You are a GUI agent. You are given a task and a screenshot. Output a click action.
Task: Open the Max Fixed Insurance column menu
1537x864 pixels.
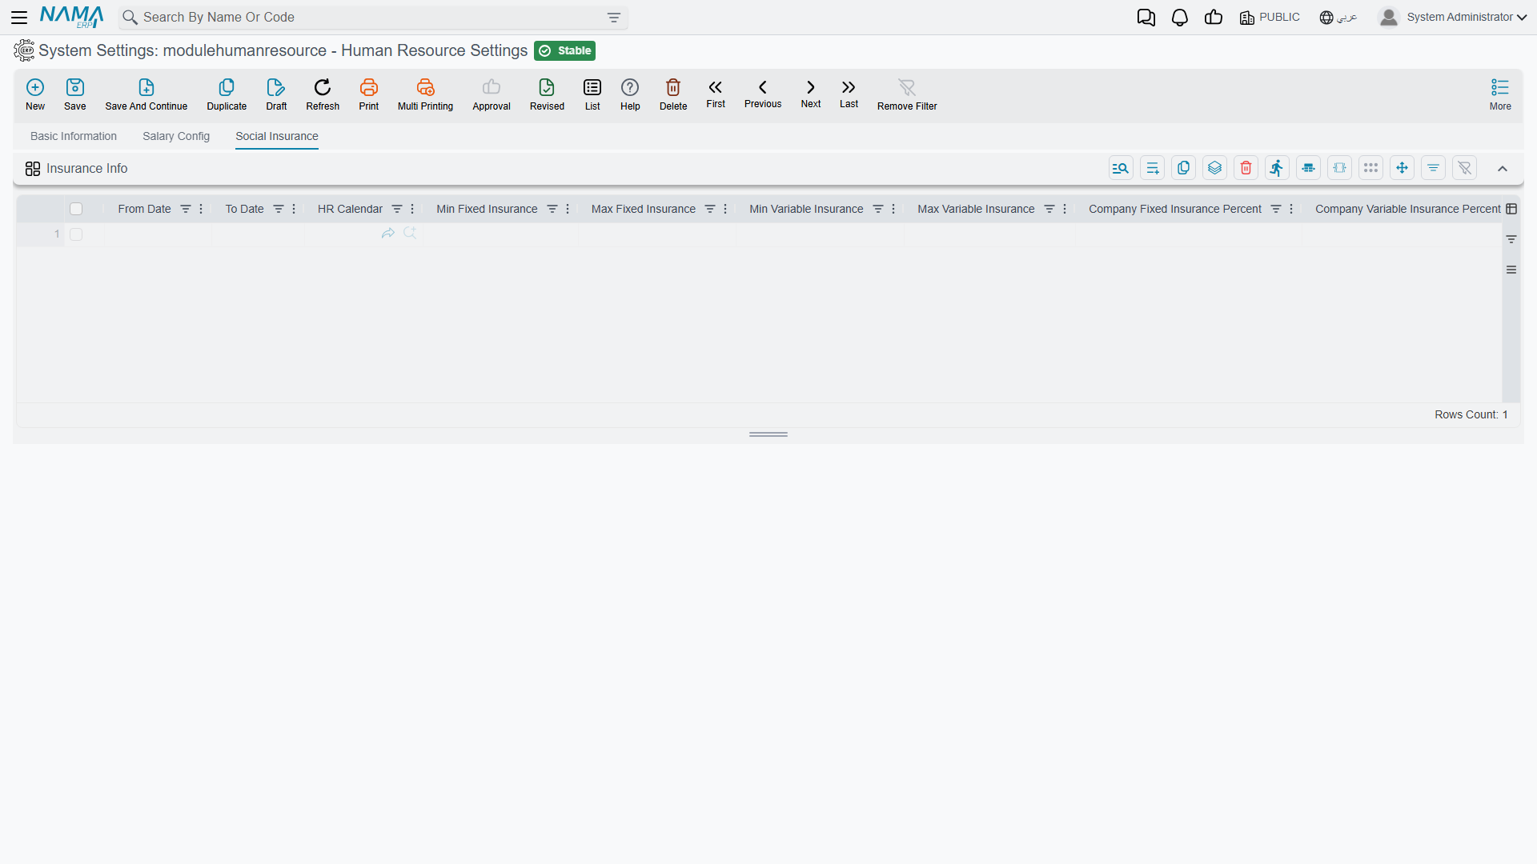click(725, 209)
